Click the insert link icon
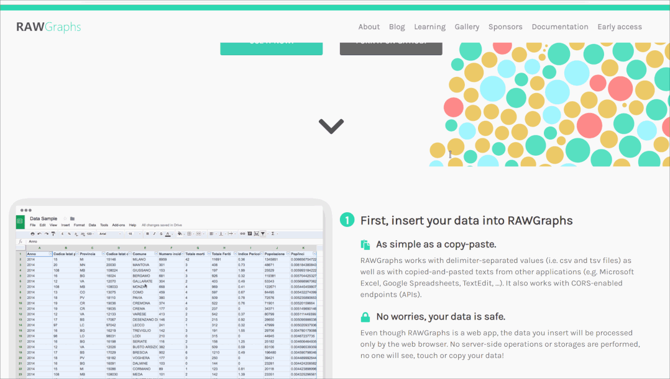This screenshot has width=670, height=379. pyautogui.click(x=242, y=234)
